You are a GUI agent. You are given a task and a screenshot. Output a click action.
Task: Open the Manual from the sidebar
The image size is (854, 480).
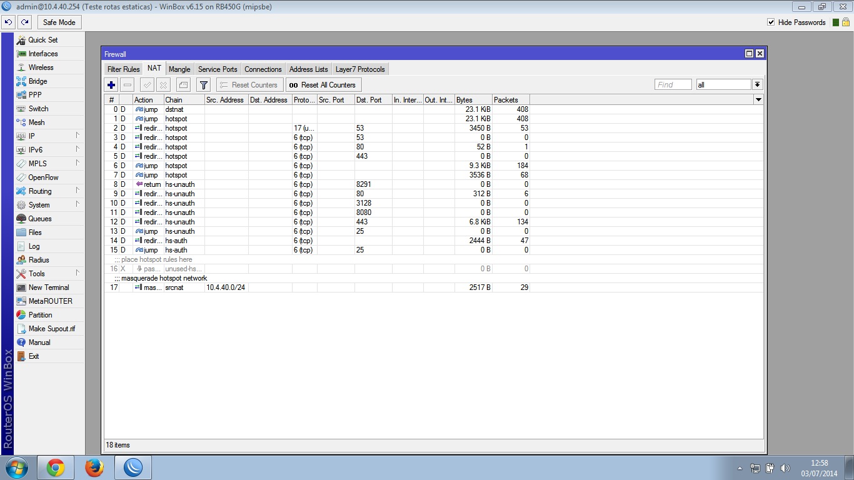[49, 342]
